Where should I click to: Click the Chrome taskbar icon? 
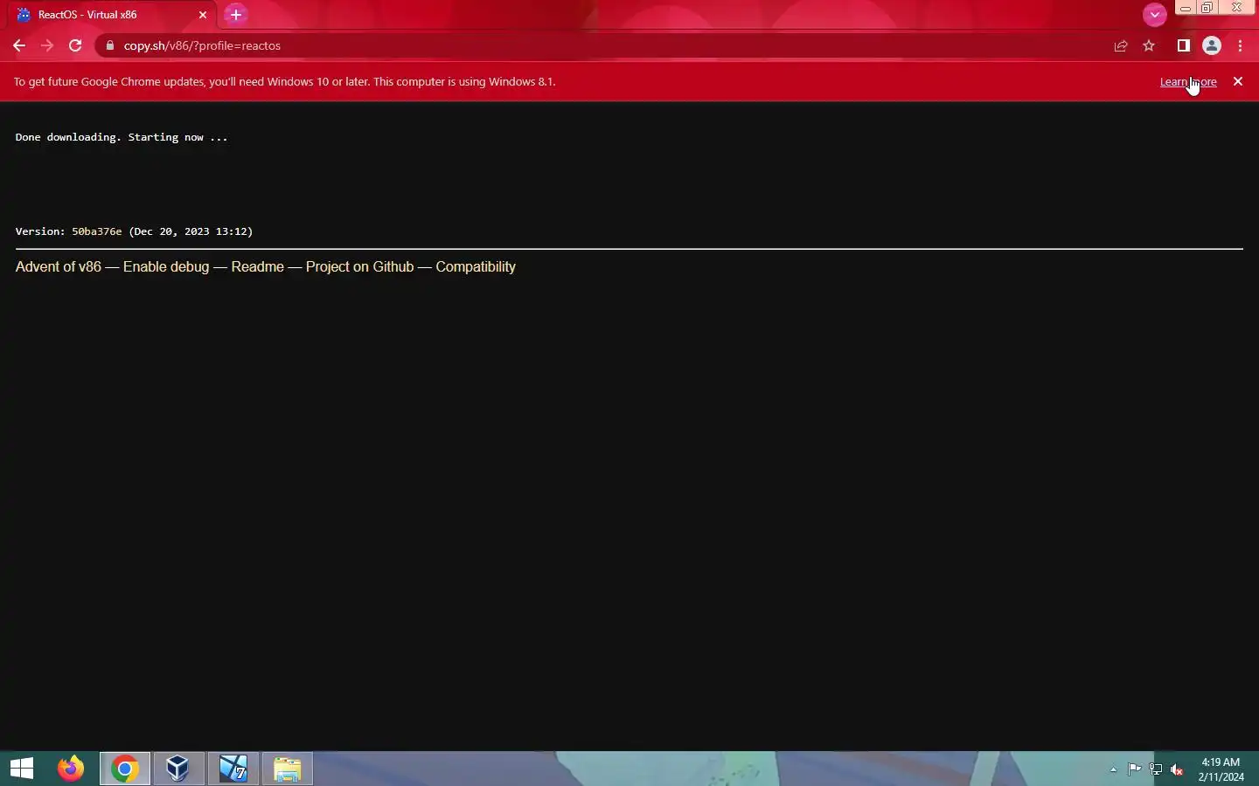point(125,769)
